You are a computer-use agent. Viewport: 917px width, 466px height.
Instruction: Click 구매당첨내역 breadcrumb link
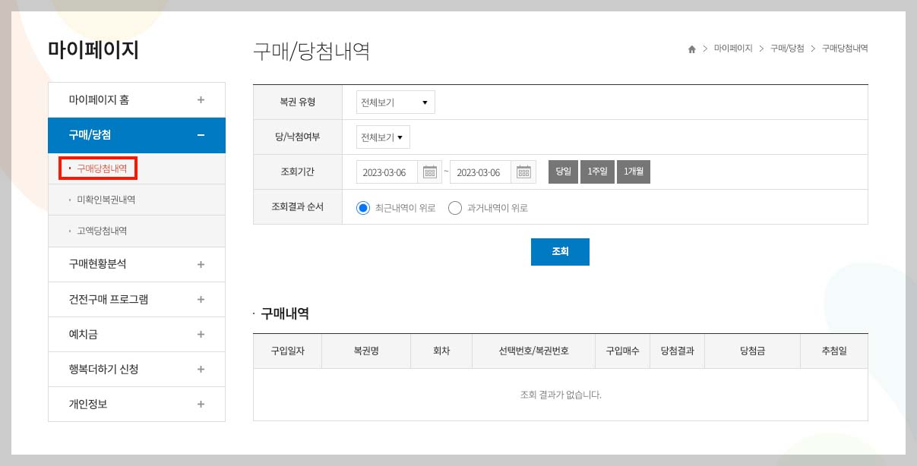pos(845,49)
